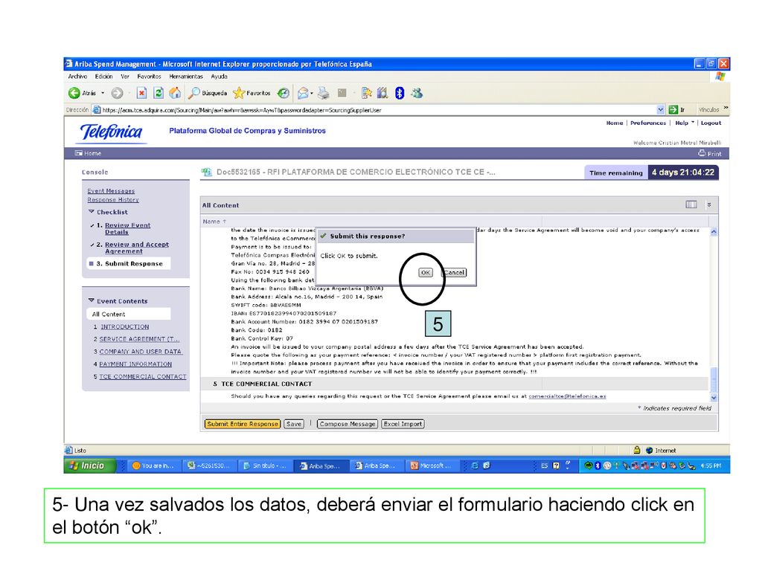Open the Herramientas menu

tap(186, 77)
